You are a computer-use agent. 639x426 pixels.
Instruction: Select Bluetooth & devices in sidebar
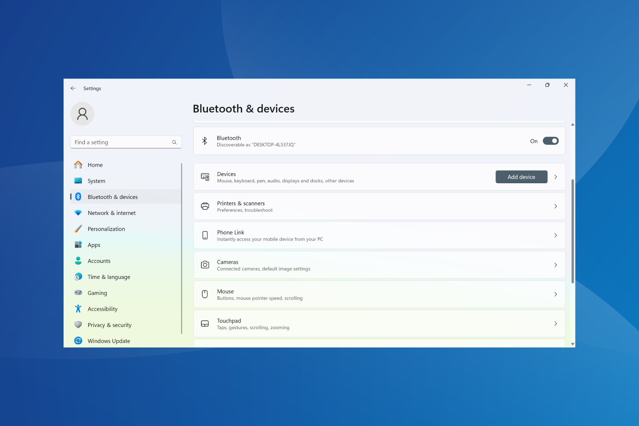click(x=126, y=197)
